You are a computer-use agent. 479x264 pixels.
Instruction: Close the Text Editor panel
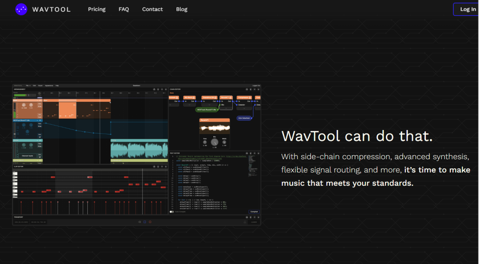point(259,153)
